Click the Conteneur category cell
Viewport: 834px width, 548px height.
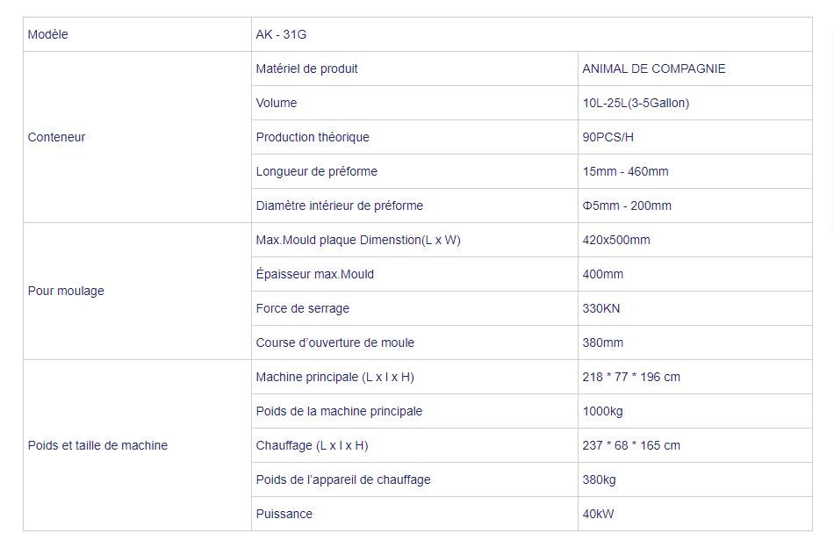(57, 137)
